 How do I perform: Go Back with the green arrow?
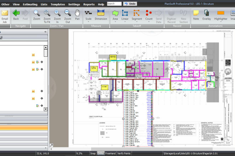16,13
